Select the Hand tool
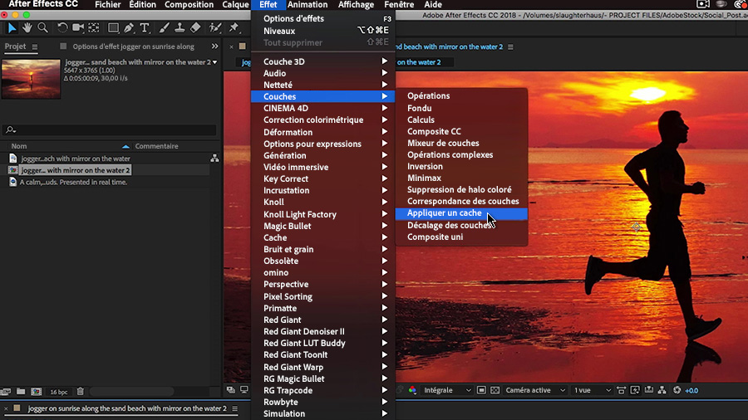The image size is (748, 420). (27, 28)
